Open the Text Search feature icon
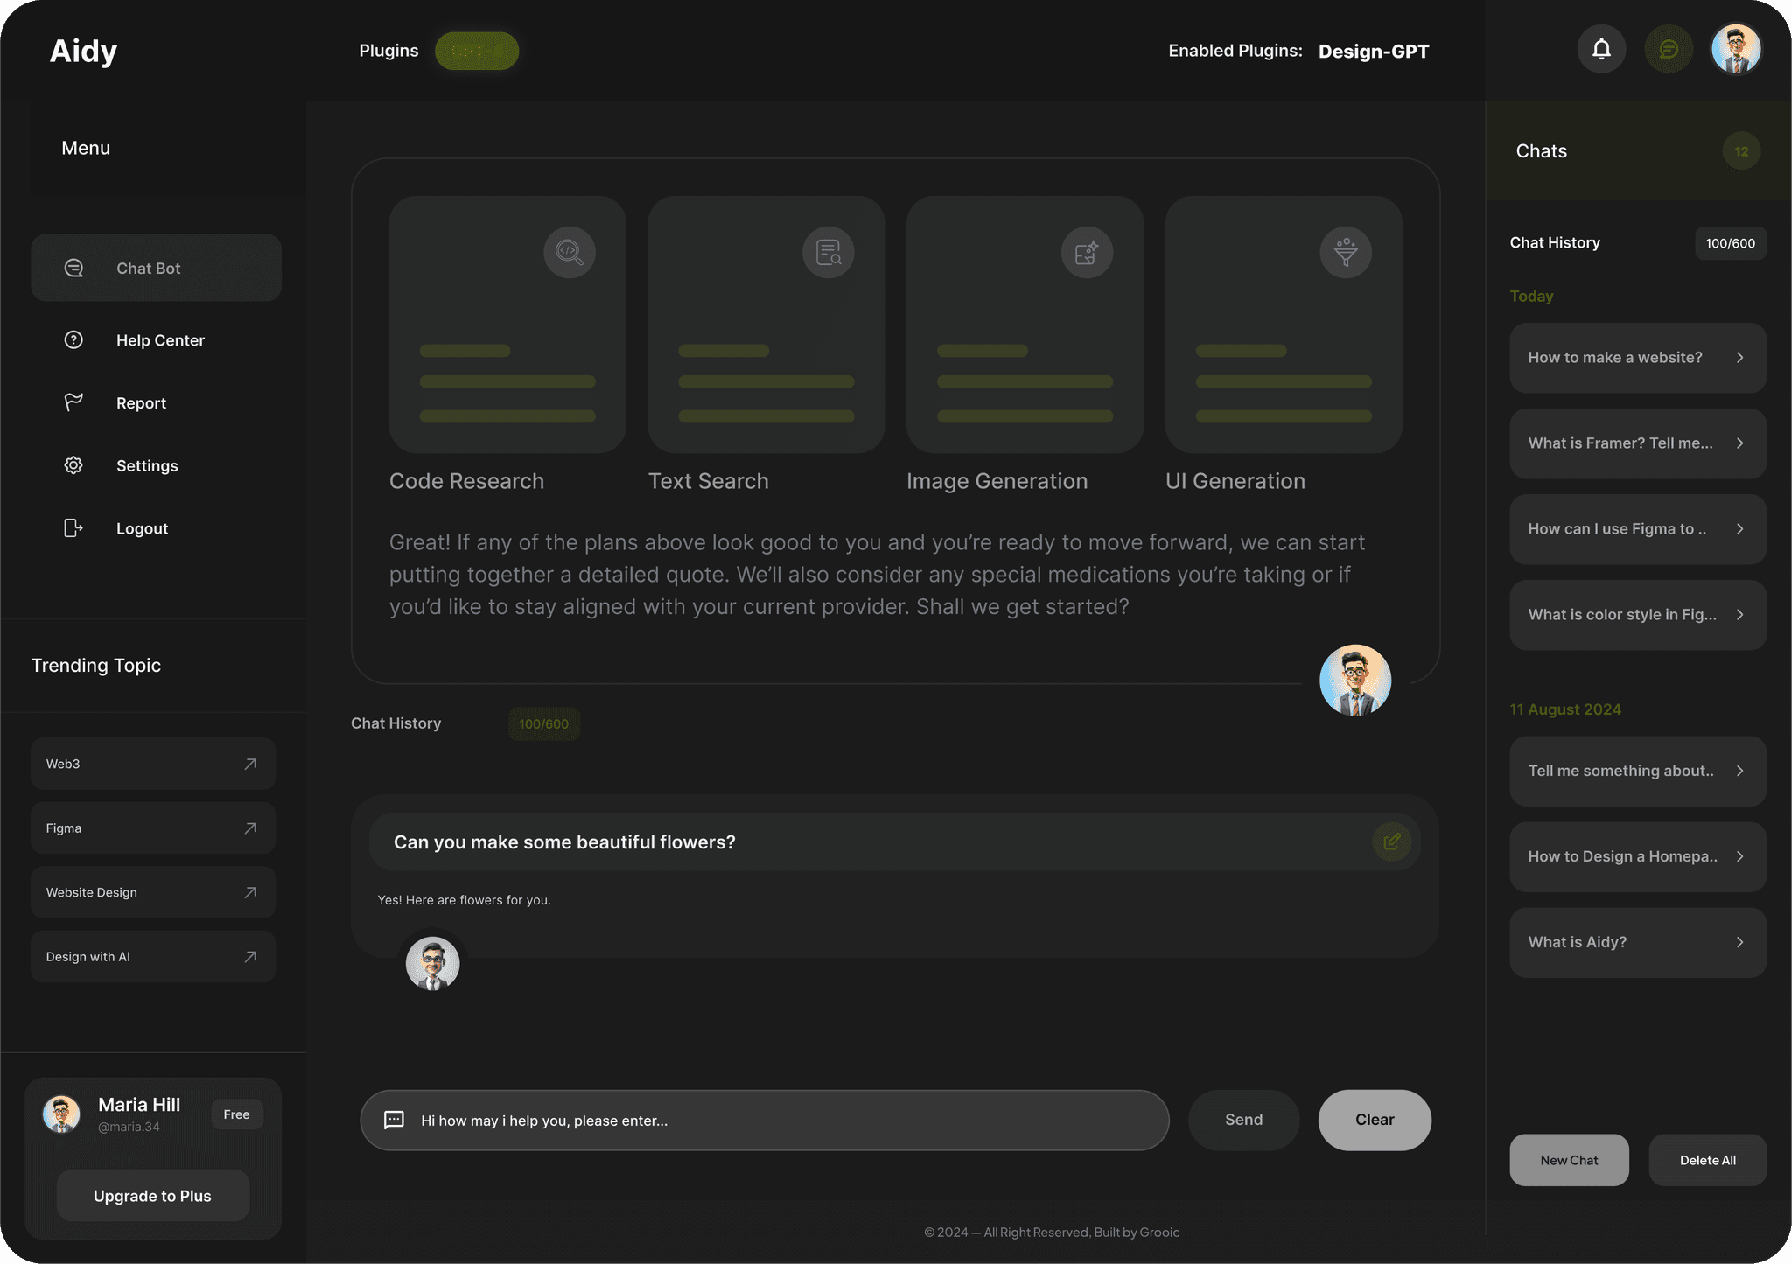This screenshot has height=1264, width=1792. pyautogui.click(x=828, y=252)
